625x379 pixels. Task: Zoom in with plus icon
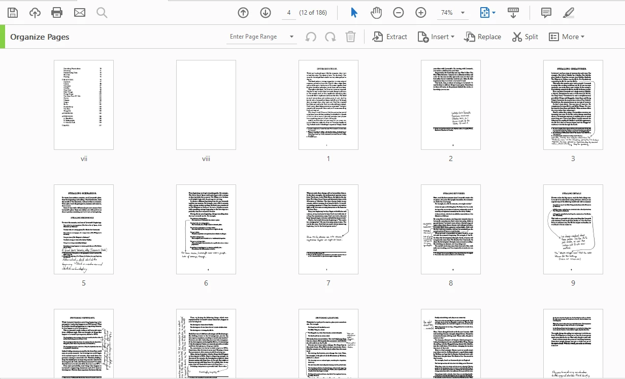coord(421,13)
